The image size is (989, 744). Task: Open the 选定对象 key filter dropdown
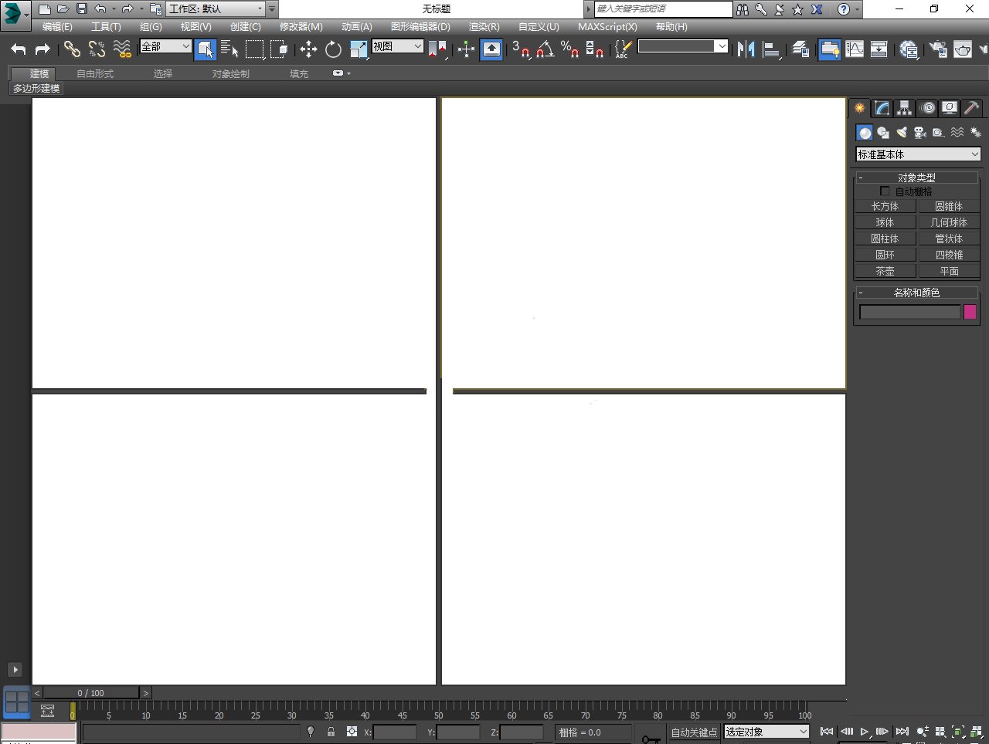coord(766,732)
